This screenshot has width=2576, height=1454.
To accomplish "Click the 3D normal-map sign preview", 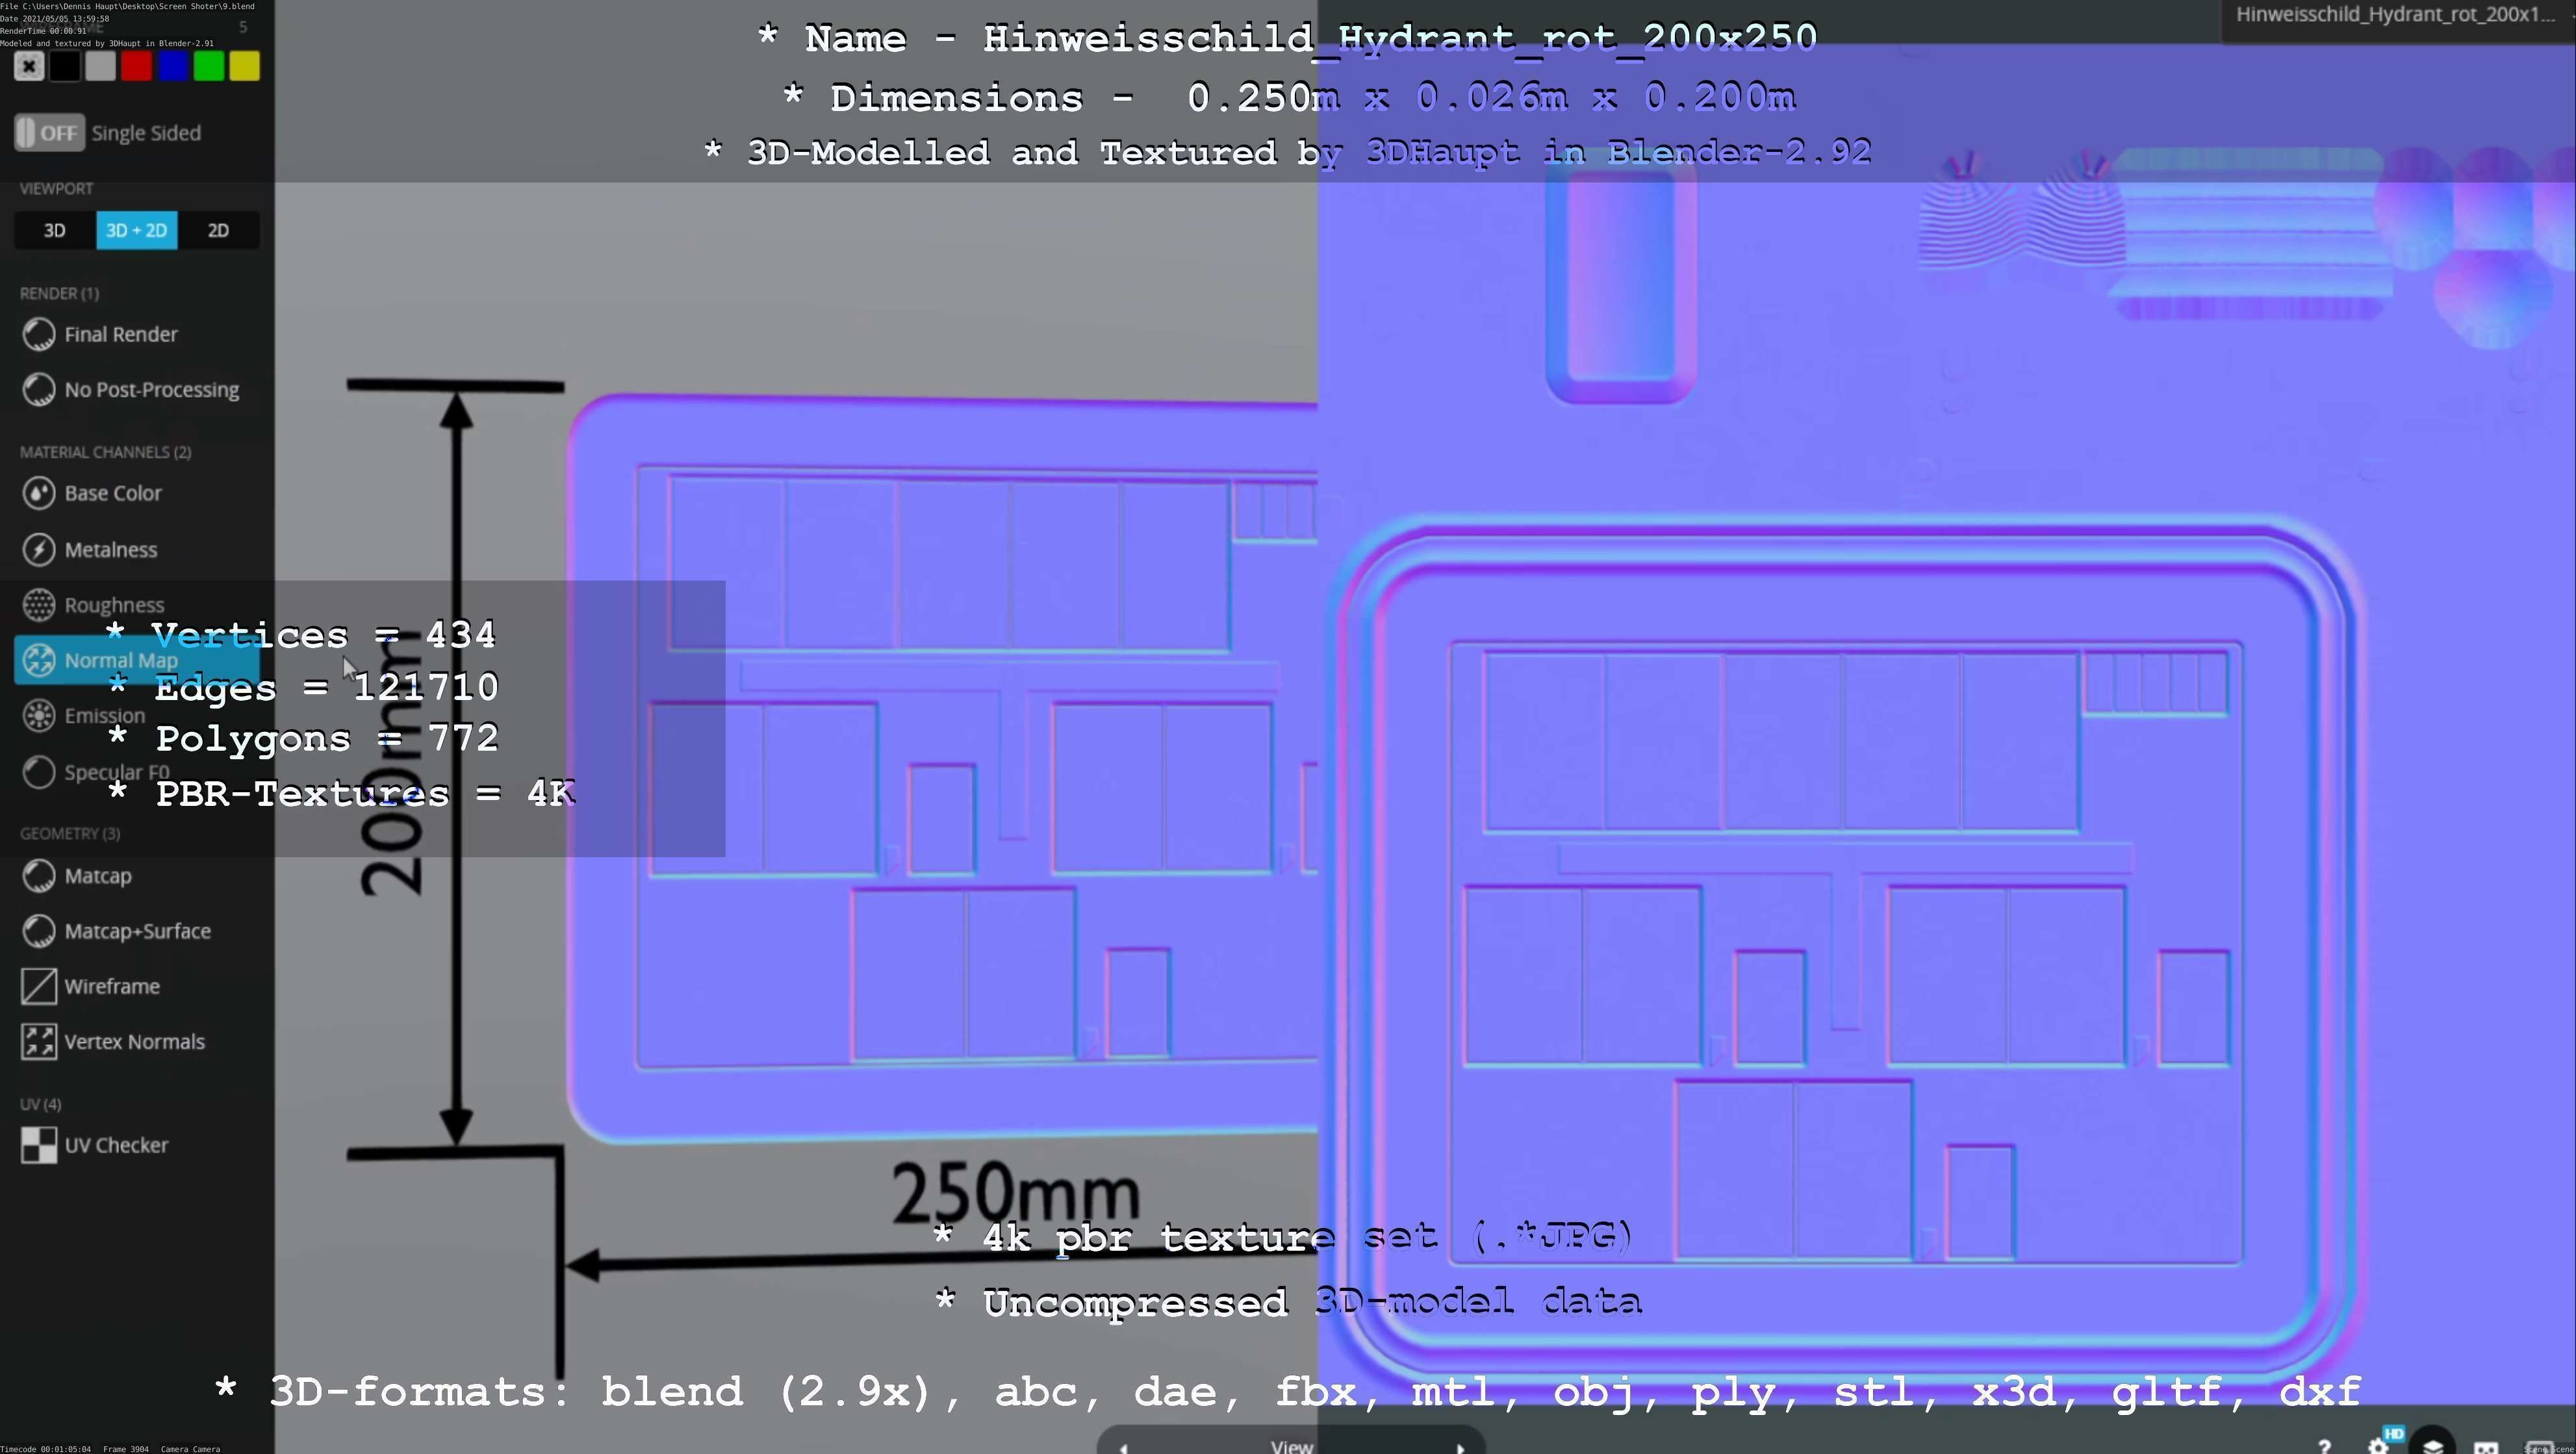I will pos(942,770).
